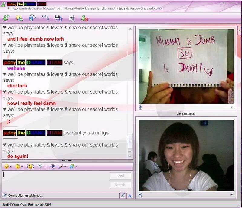This screenshot has height=208, width=242.
Task: Start a phone call from the toolbar
Action: [45, 18]
